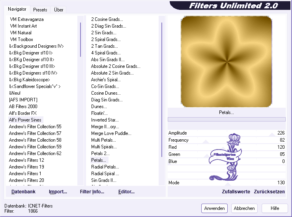Select Andrew's Filters 12 category
Image resolution: width=292 pixels, height=217 pixels.
click(26, 160)
